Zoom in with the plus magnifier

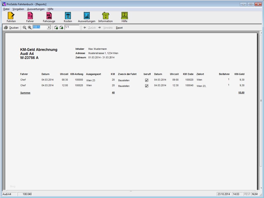tap(30, 28)
